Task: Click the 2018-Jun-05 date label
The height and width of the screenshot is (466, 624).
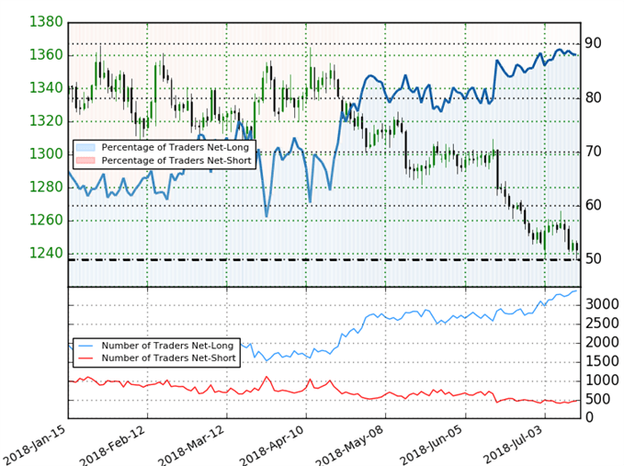Action: (431, 445)
